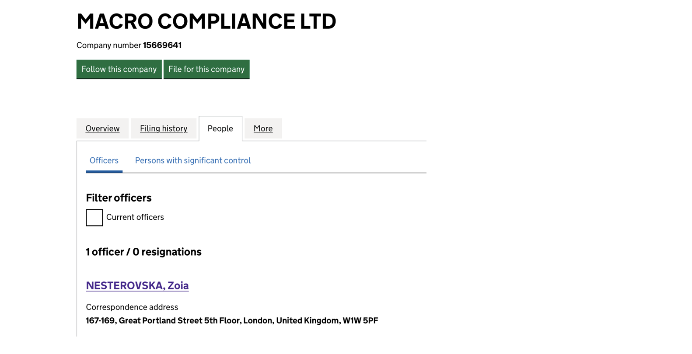692x354 pixels.
Task: Click the company number 15669641
Action: click(162, 45)
